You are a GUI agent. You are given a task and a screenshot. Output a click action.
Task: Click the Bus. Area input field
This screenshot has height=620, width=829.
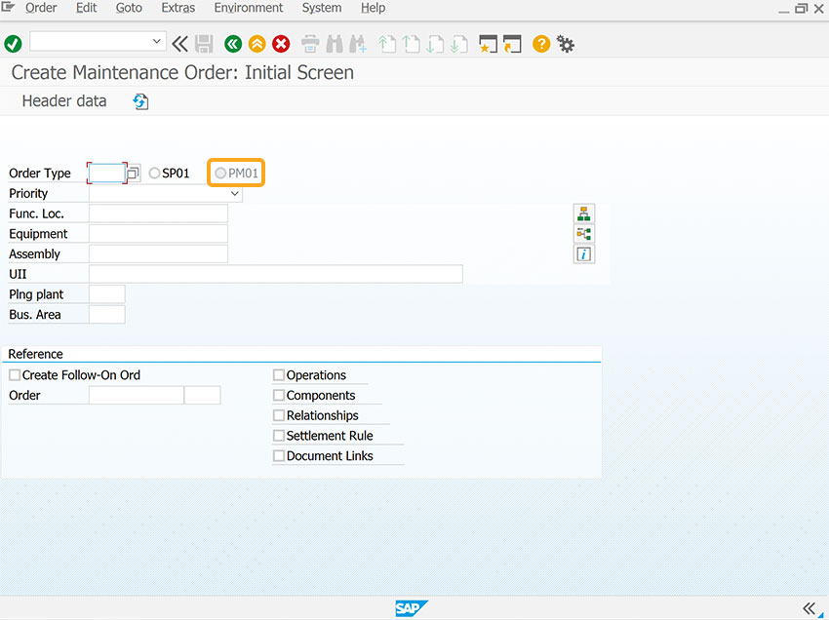[107, 315]
